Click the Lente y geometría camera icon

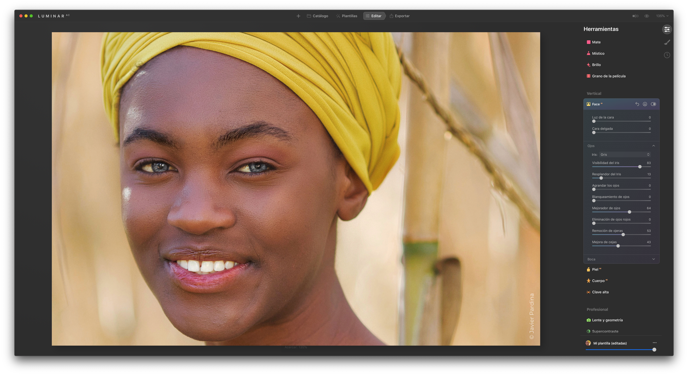click(588, 320)
